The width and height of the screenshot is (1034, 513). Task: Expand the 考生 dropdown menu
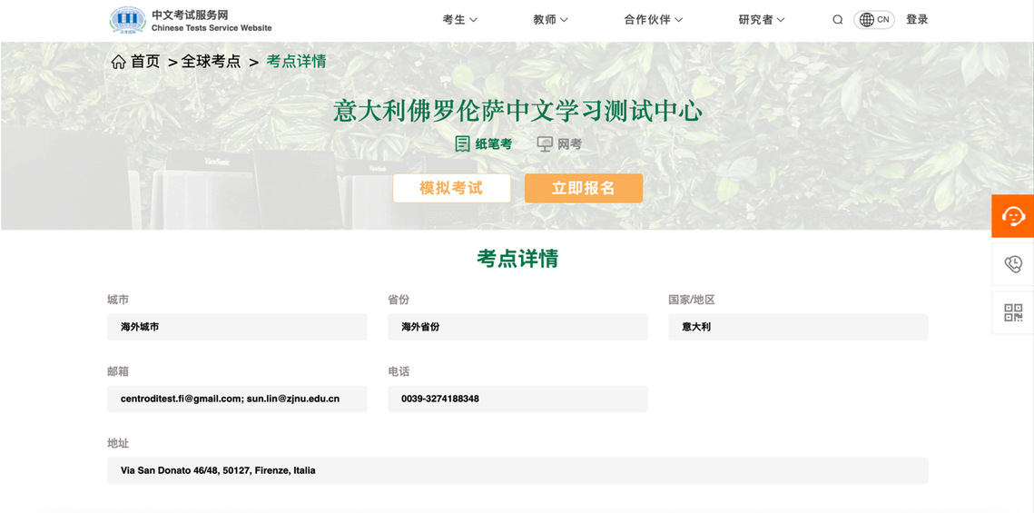point(459,20)
